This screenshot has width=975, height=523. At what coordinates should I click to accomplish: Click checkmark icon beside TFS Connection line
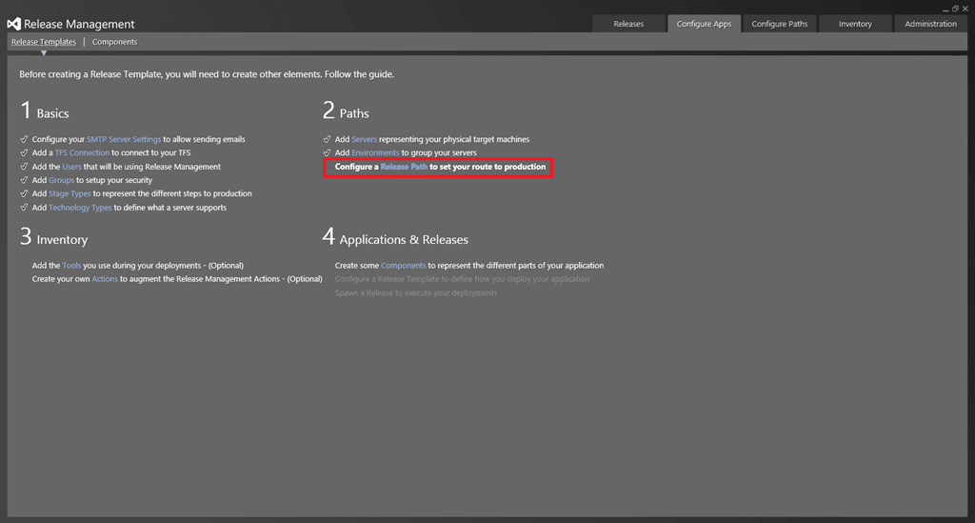[24, 152]
